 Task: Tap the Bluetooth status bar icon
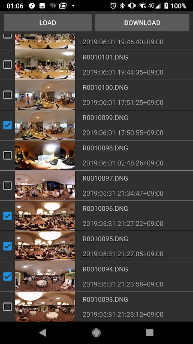point(122,6)
